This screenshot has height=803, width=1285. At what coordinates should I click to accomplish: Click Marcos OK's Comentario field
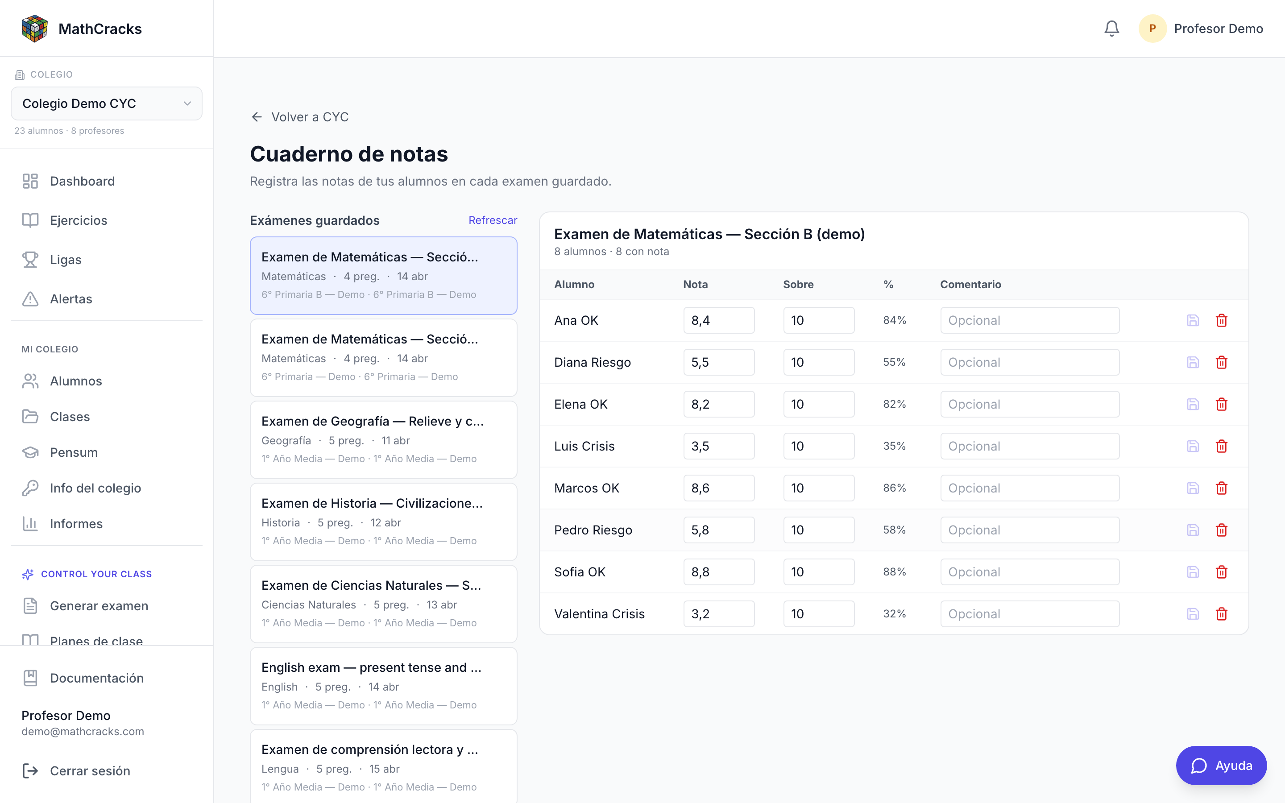coord(1030,488)
